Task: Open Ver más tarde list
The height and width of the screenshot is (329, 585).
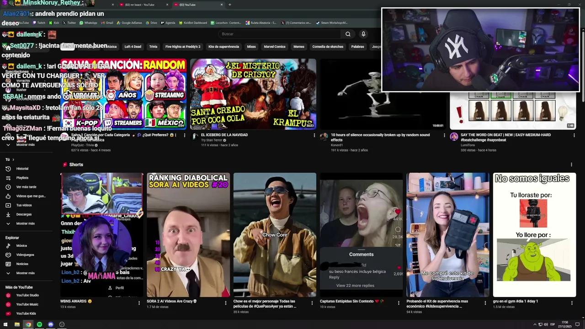Action: 26,187
